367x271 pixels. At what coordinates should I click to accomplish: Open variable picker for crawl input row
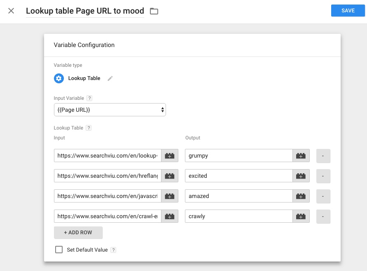[170, 216]
